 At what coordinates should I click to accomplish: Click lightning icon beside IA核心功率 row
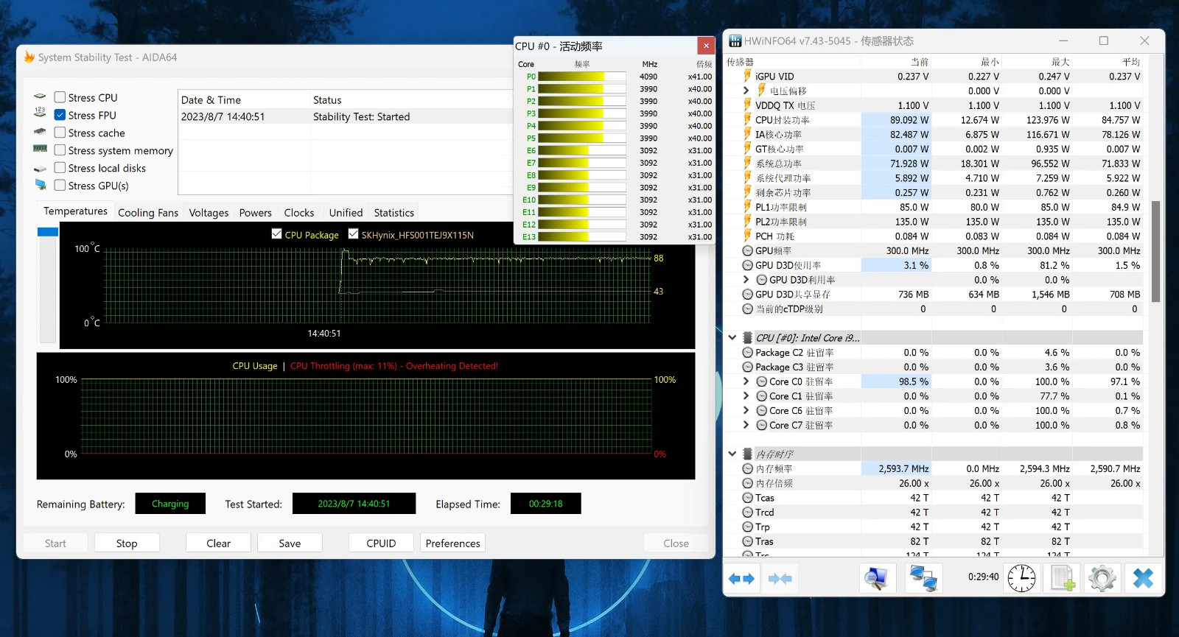(747, 135)
